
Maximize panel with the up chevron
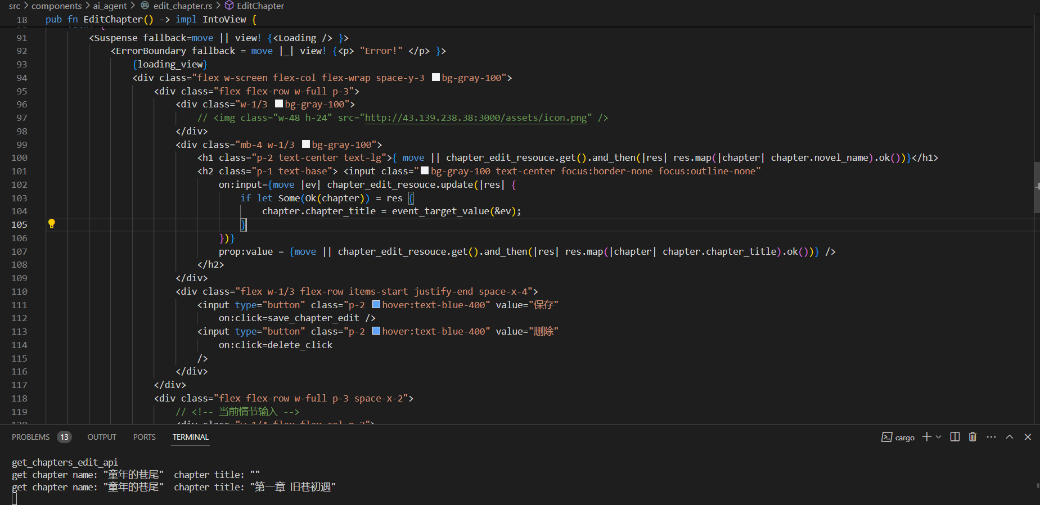pos(1010,437)
